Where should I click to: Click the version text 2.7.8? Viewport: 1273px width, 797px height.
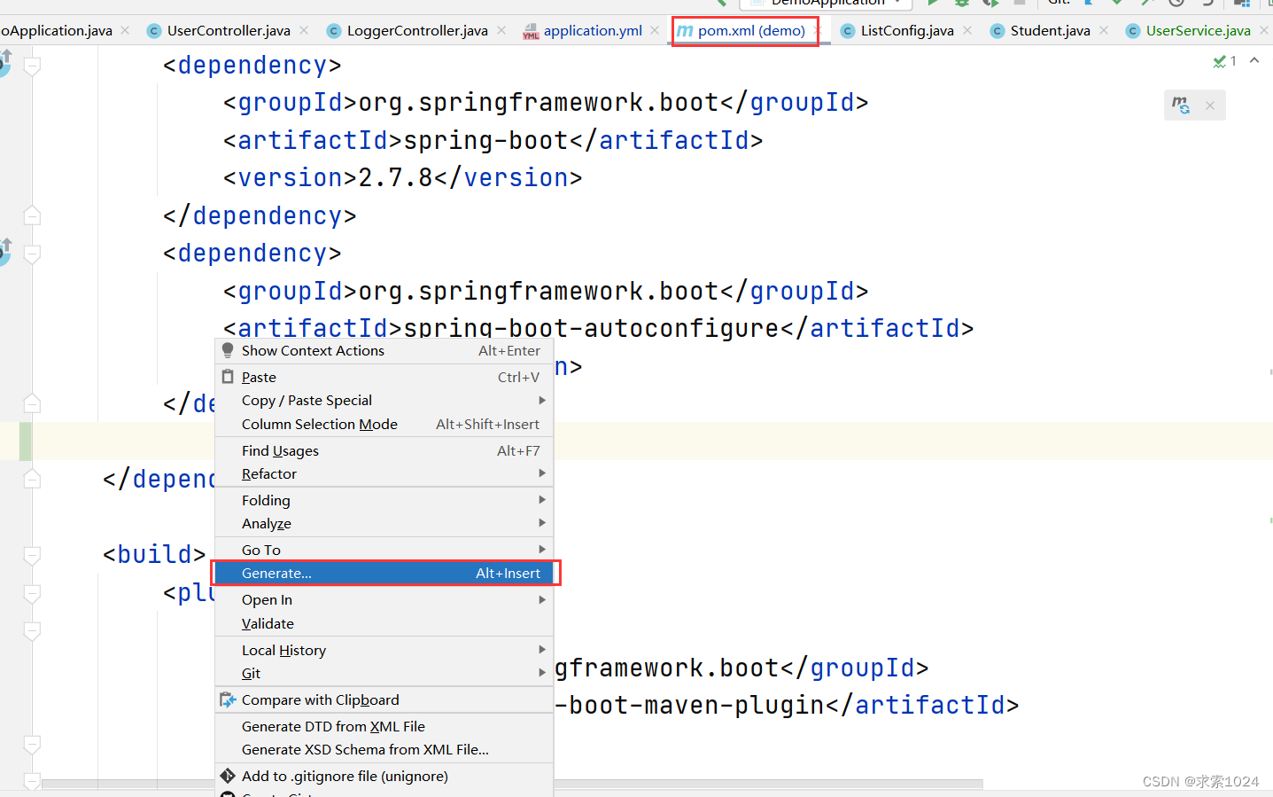396,178
